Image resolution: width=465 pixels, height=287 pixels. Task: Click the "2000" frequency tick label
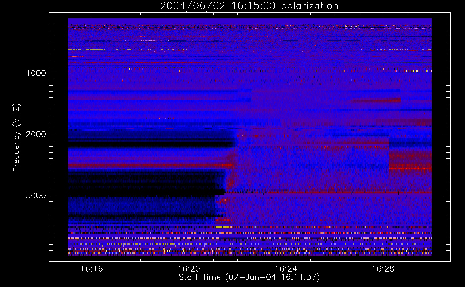[36, 134]
